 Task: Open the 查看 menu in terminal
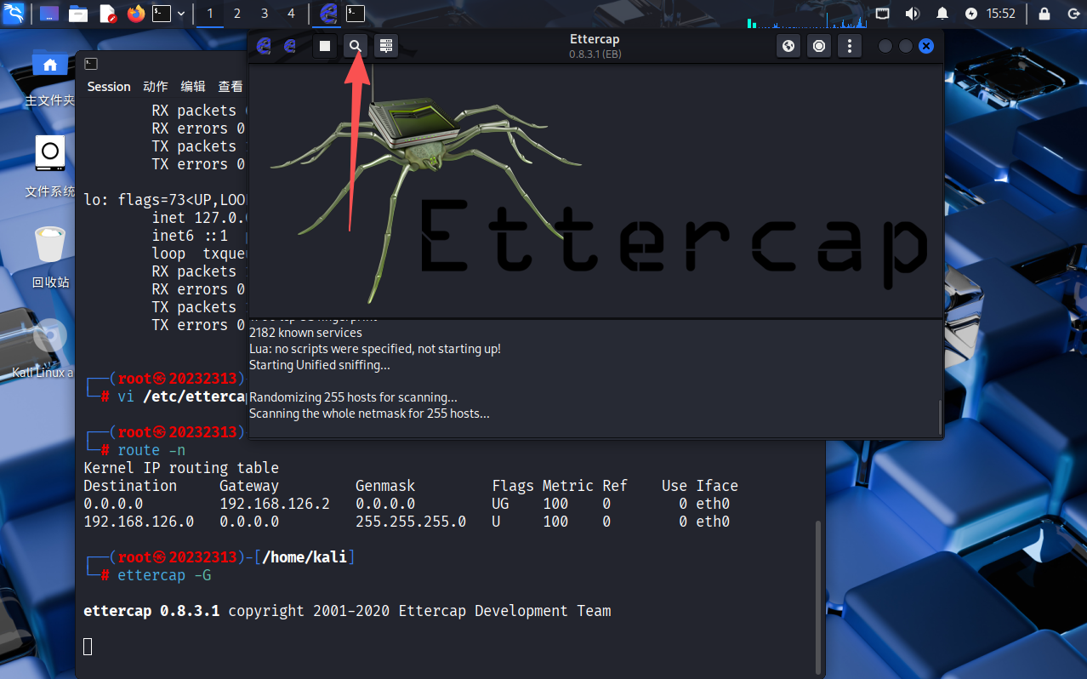pos(230,87)
